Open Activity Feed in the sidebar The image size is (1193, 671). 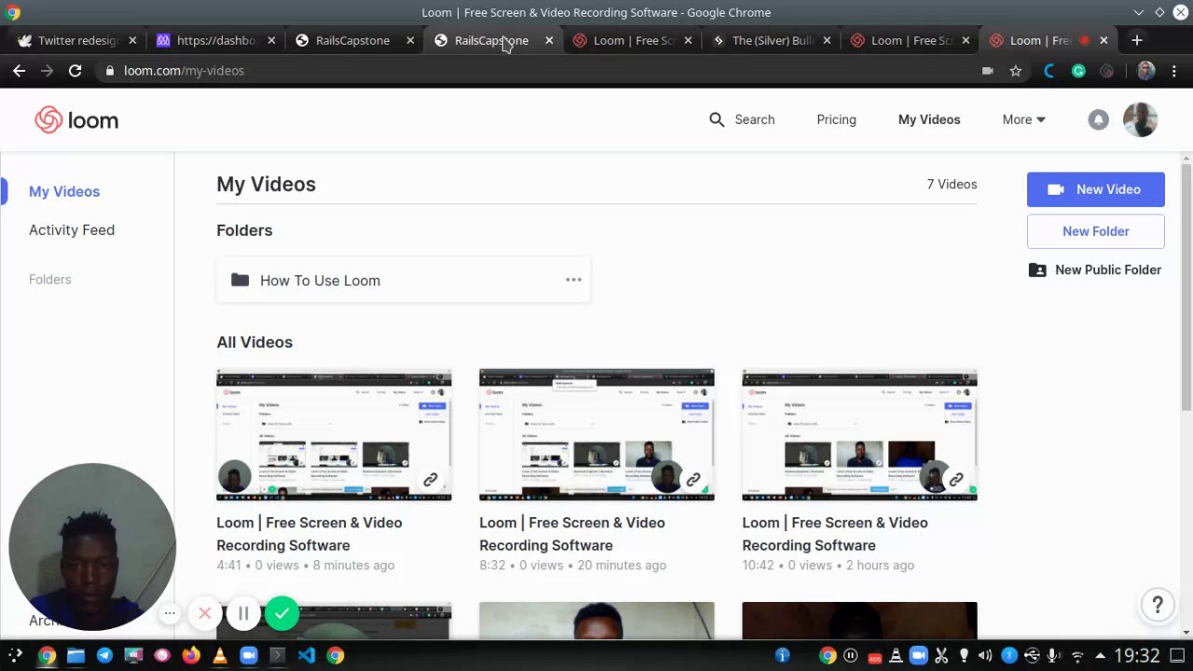[72, 229]
